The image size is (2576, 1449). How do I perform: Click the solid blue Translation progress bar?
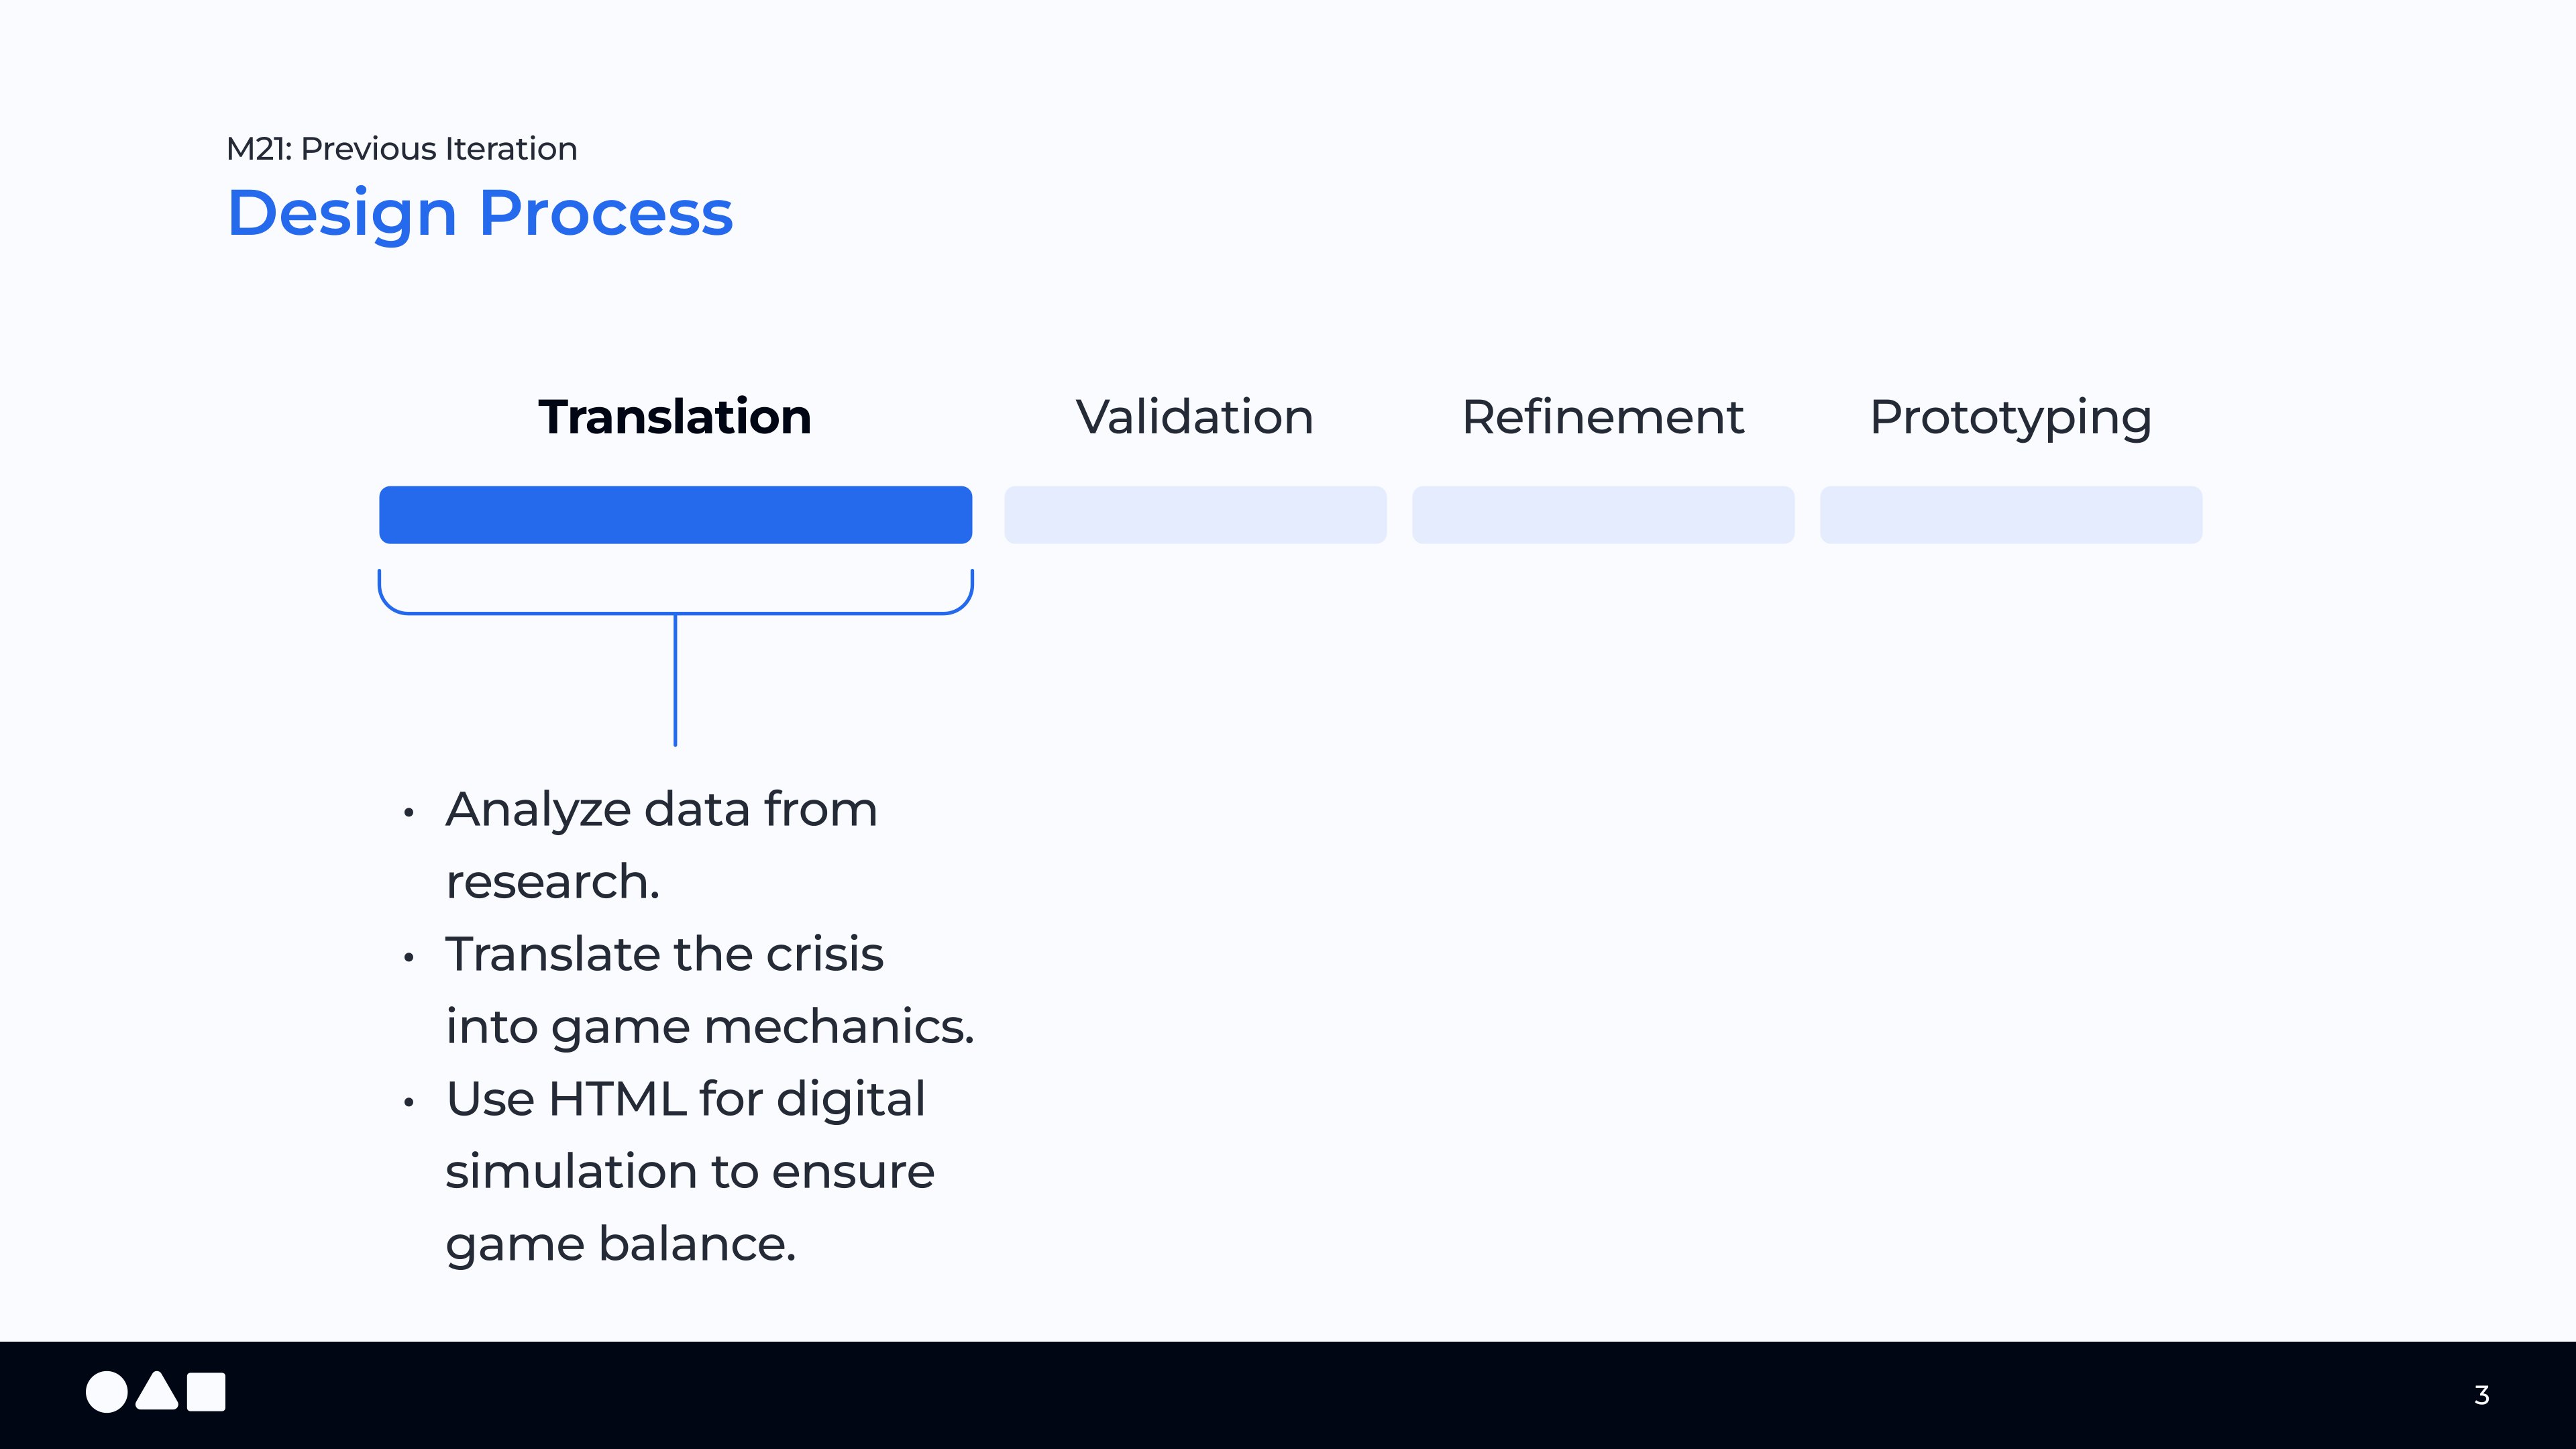675,515
